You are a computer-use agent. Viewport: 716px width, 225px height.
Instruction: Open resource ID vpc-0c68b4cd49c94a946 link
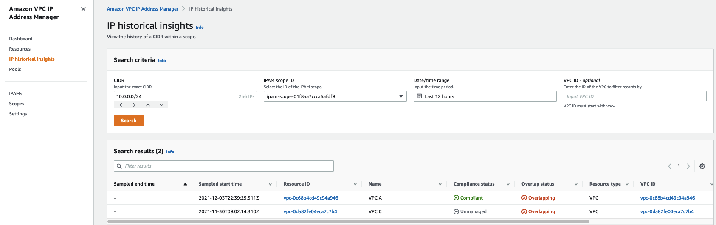311,198
